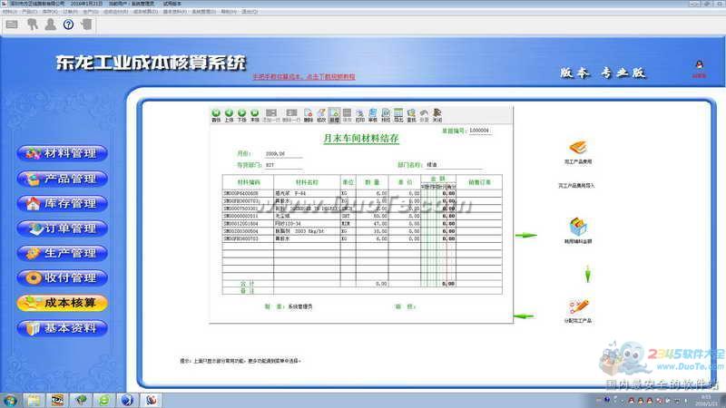Viewport: 726px width, 408px height.
Task: Open 生产管理 (production management) module
Action: [x=63, y=253]
